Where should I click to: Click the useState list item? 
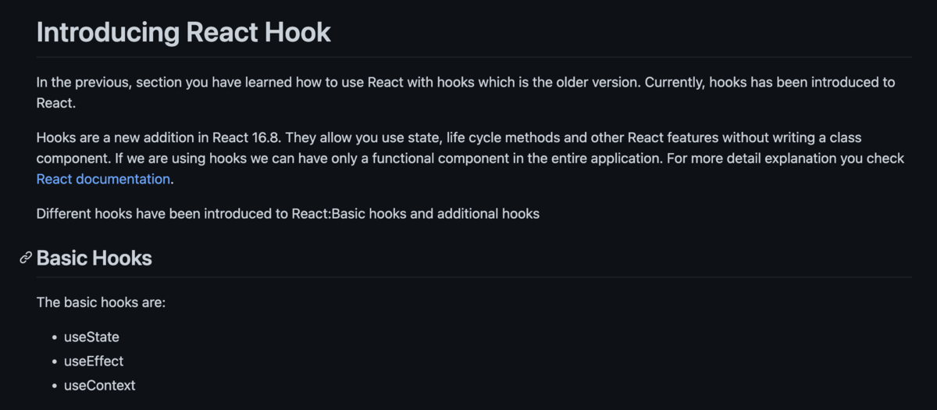tap(91, 337)
